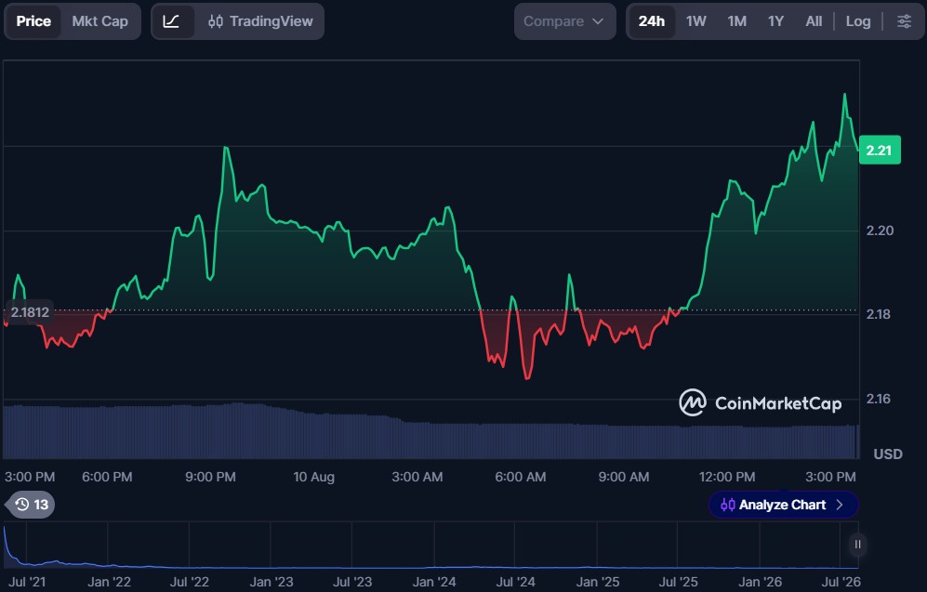This screenshot has height=592, width=927.
Task: Click Jul '25 on range navigator
Action: [678, 582]
